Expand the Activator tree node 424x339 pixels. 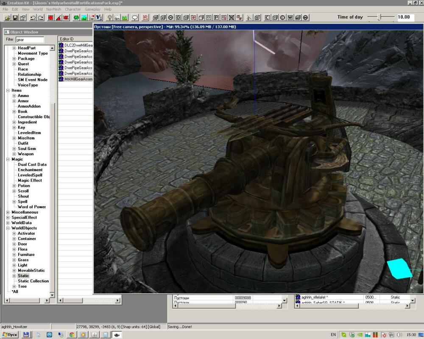tap(14, 233)
